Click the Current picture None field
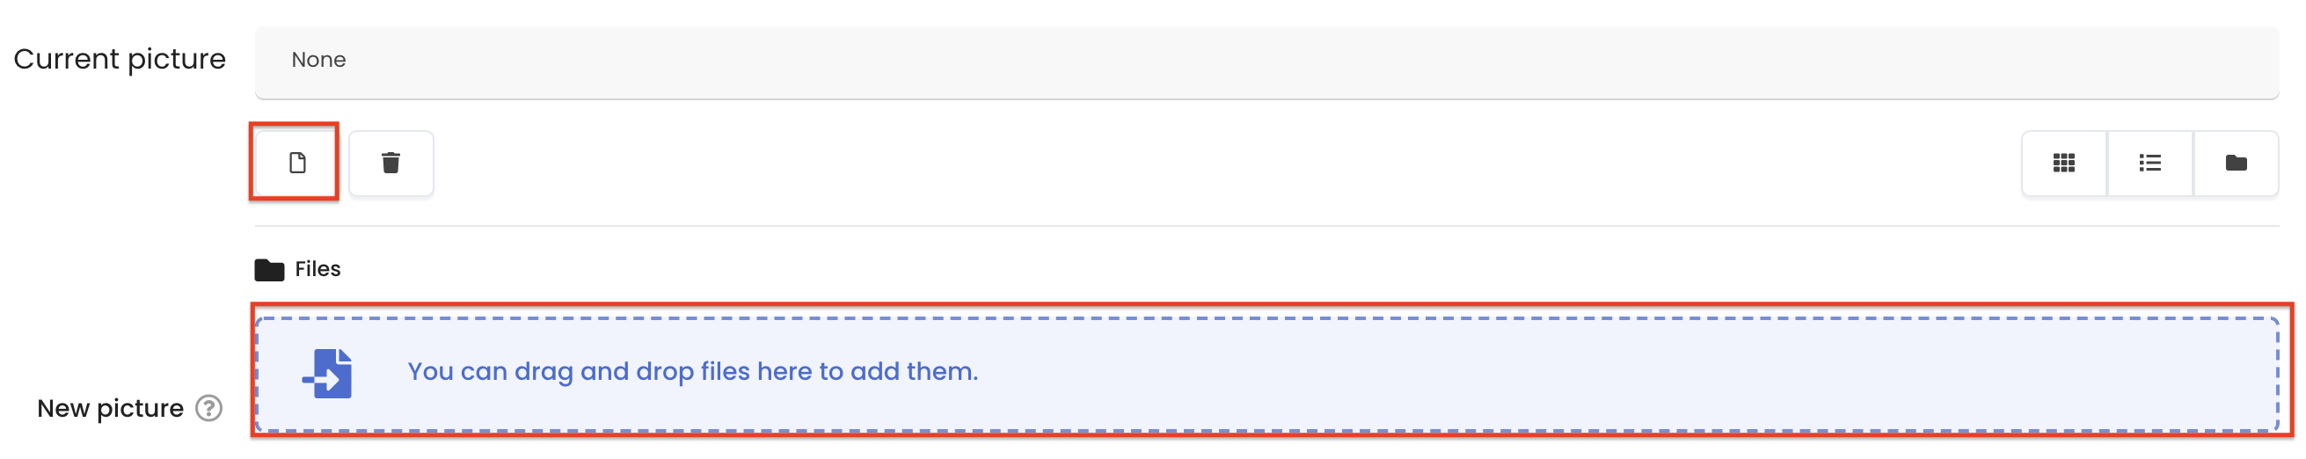 [x=1266, y=62]
